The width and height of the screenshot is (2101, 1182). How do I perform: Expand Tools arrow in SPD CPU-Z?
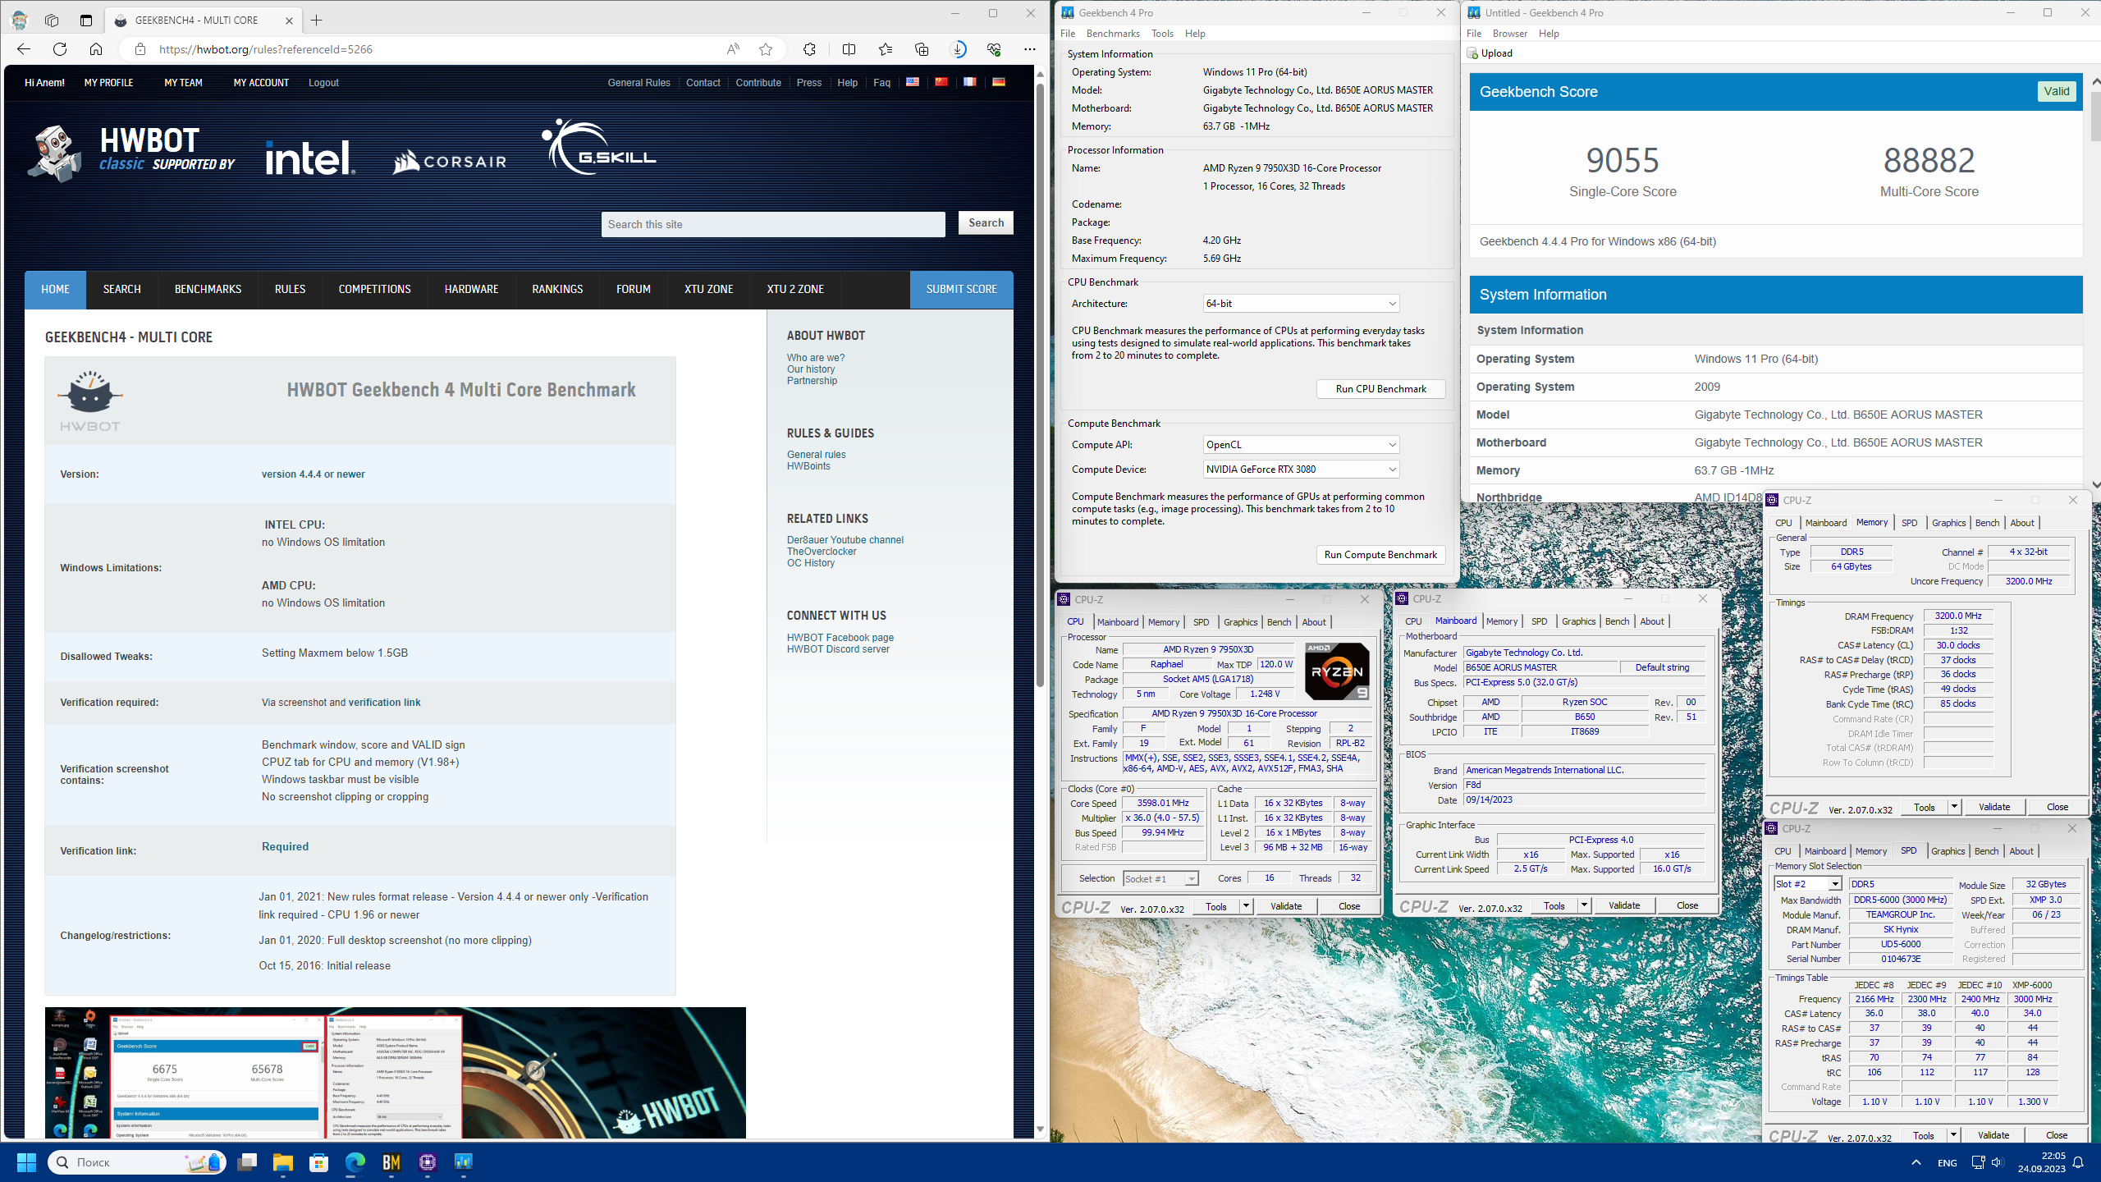click(1953, 1136)
